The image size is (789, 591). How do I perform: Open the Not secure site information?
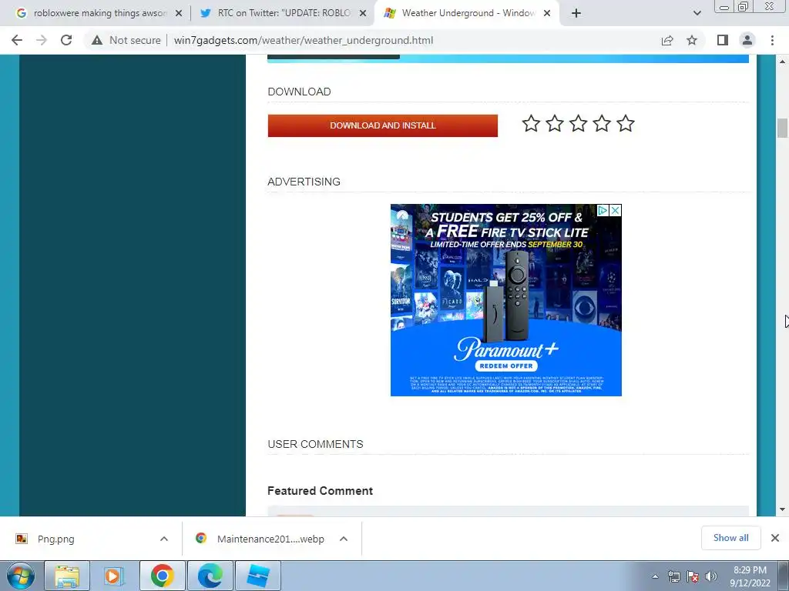(x=126, y=40)
